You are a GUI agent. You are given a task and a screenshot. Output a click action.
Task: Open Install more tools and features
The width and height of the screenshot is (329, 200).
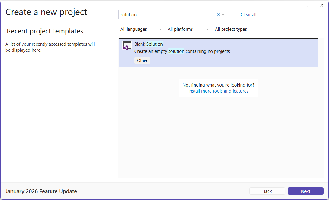[218, 91]
